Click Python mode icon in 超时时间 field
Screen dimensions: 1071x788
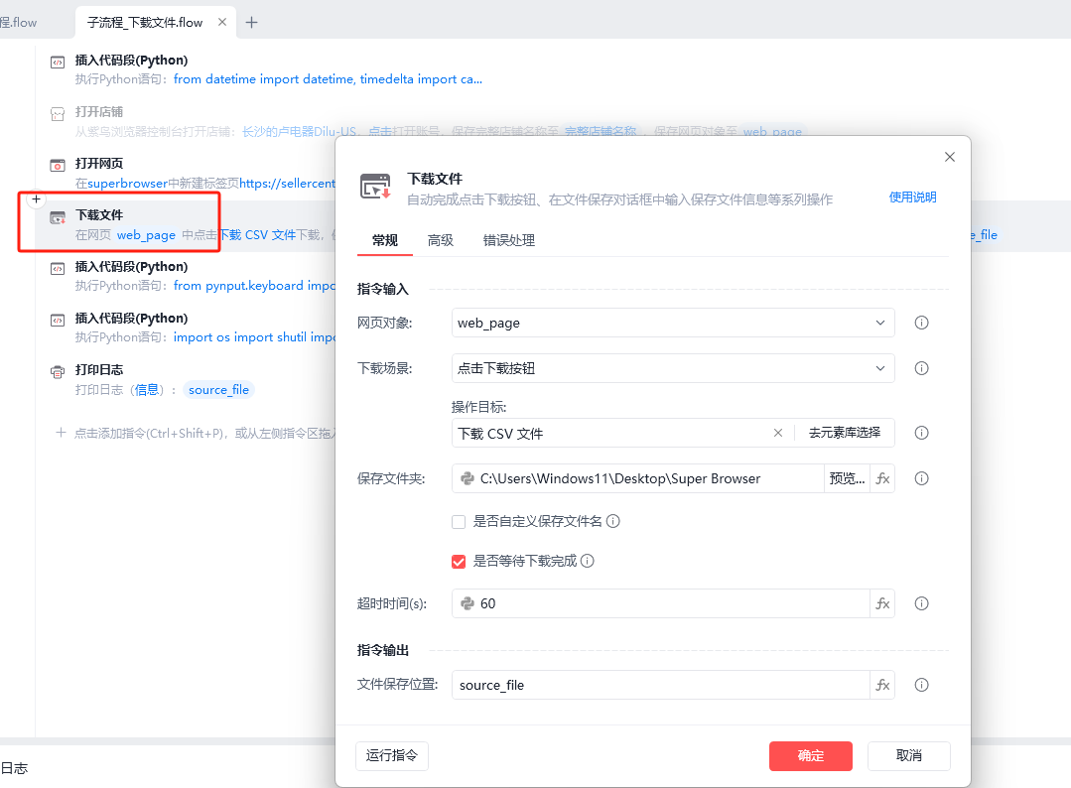[468, 603]
